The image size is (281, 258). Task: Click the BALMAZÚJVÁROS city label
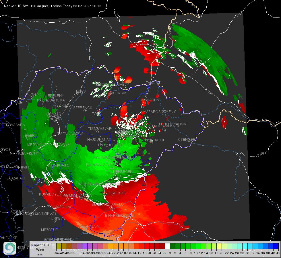[101, 165]
